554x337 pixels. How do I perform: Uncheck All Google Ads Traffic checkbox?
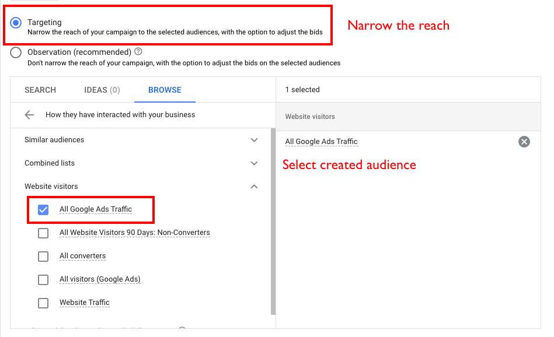[43, 209]
